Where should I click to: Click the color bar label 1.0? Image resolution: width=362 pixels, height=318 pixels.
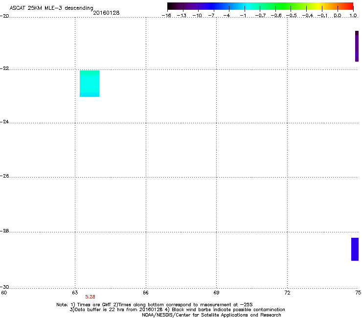353,16
